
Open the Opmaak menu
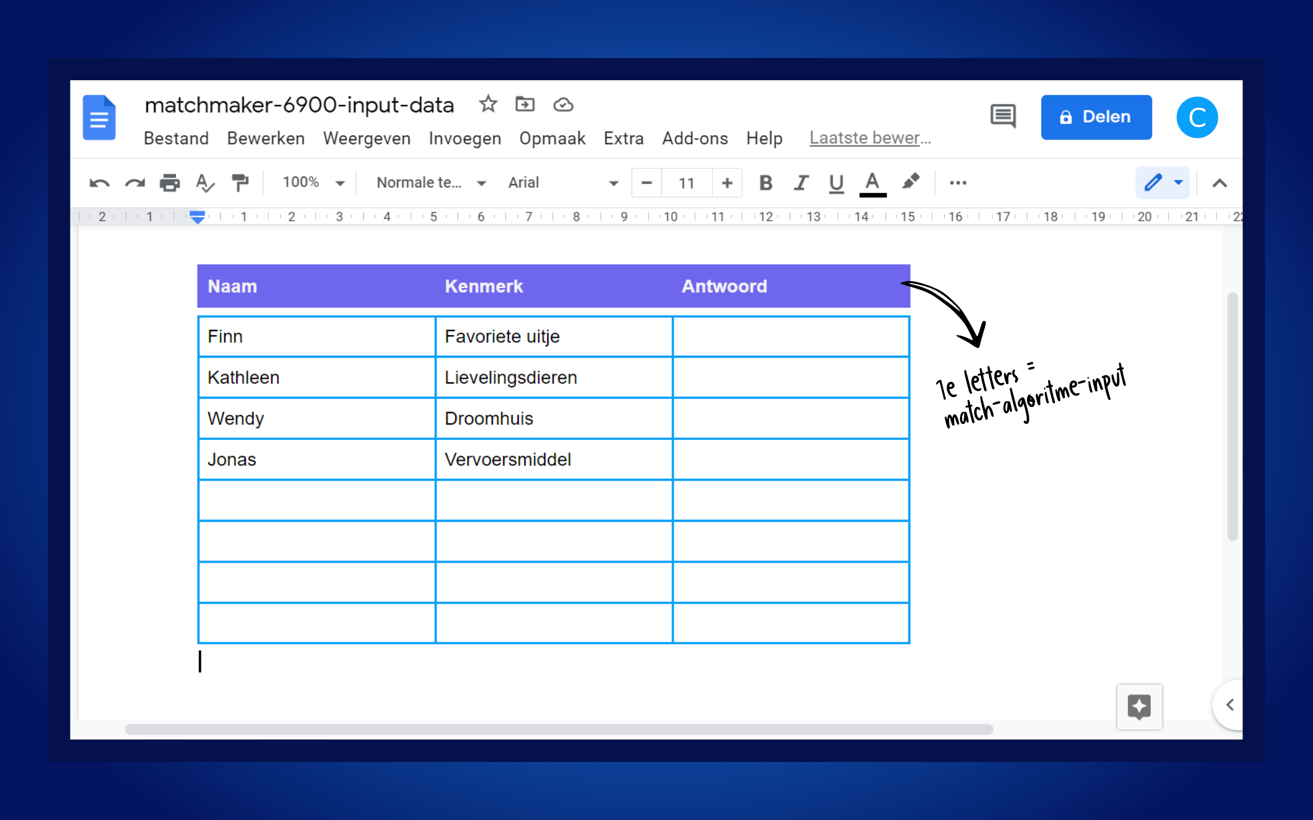pyautogui.click(x=552, y=139)
